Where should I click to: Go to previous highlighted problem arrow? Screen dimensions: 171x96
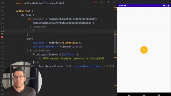pos(108,2)
